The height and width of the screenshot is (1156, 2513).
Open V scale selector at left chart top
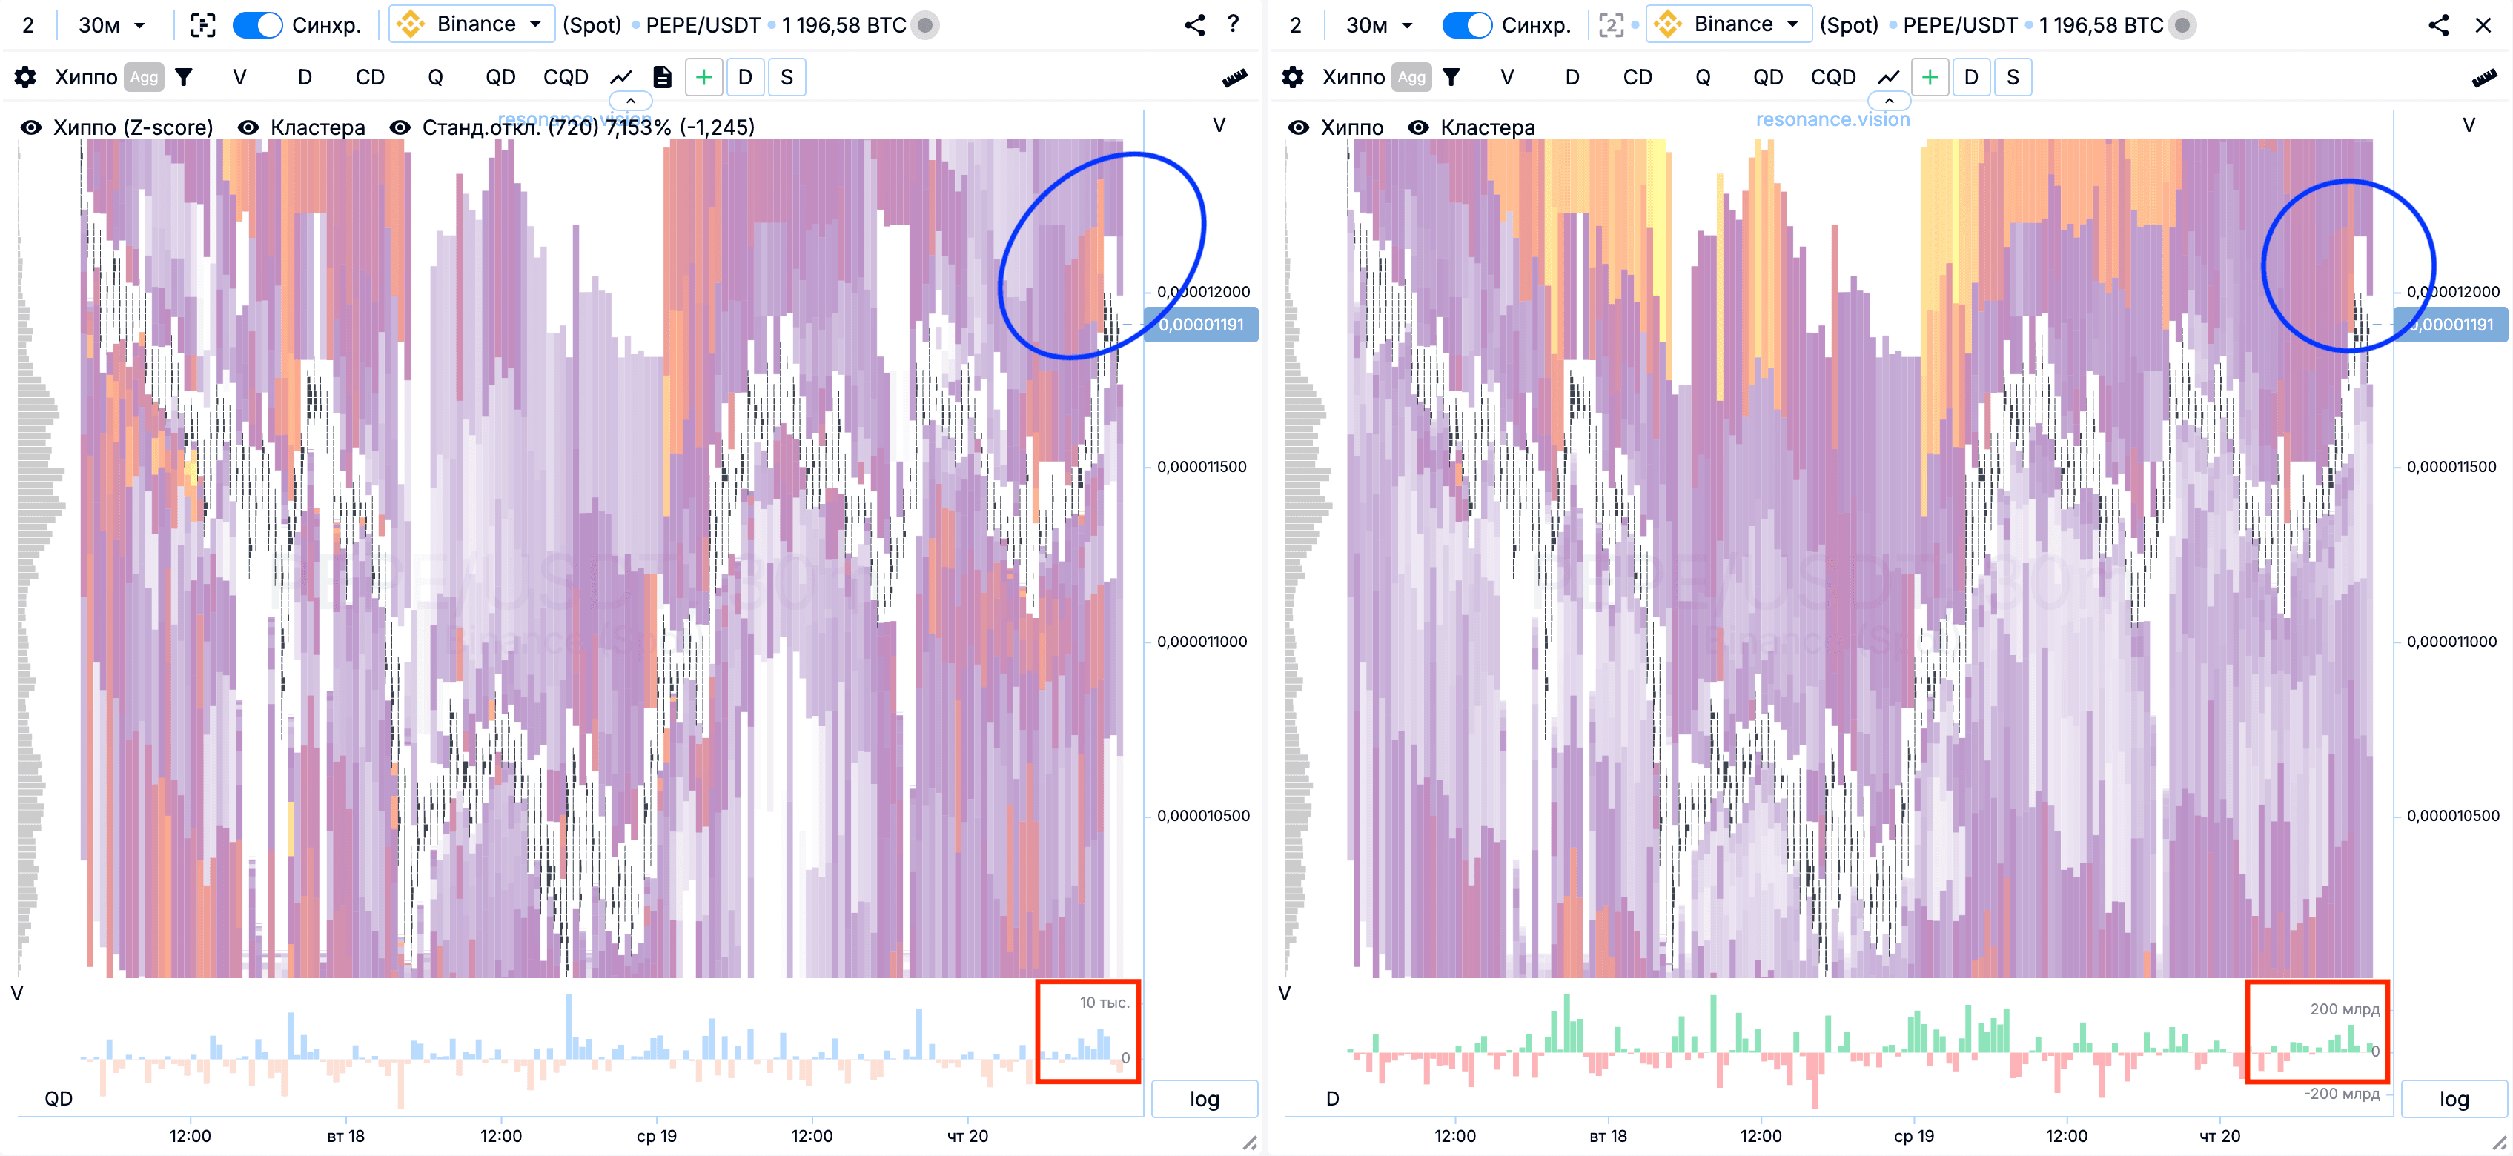pos(1219,125)
